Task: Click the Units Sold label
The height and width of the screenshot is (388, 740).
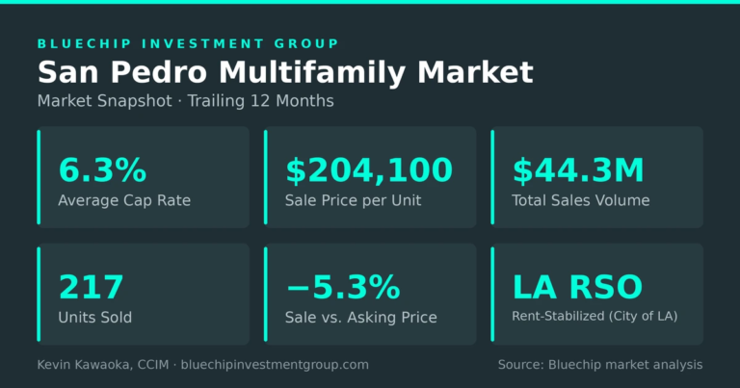Action: pyautogui.click(x=94, y=318)
